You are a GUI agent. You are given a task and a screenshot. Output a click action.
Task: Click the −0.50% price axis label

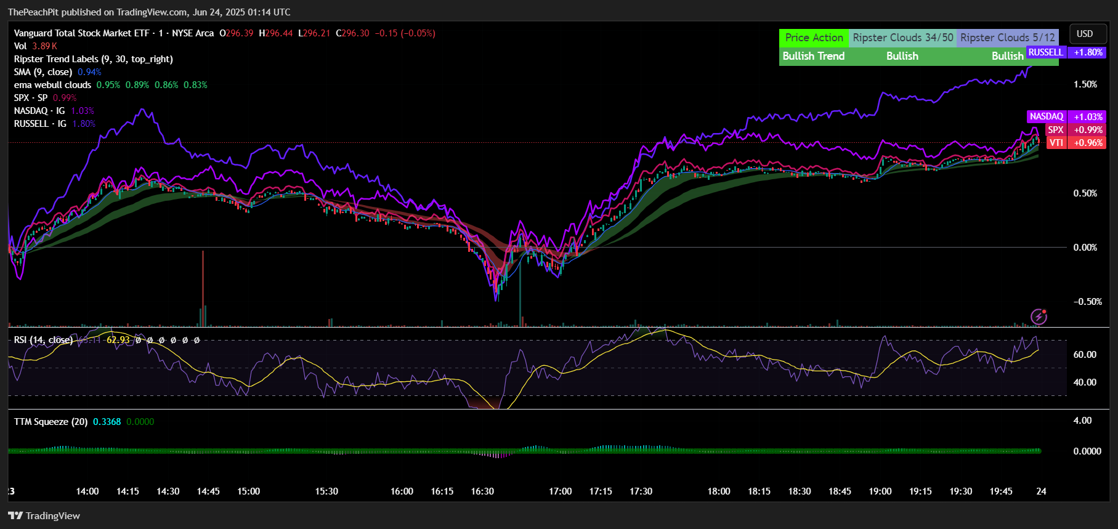[1087, 302]
